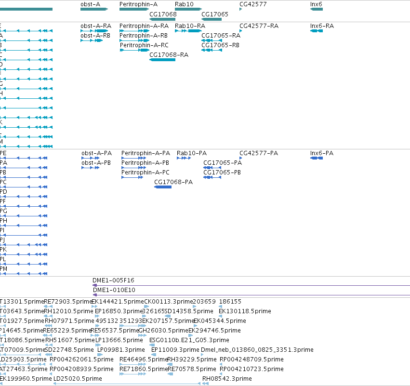Click the RP004248709.5prime EST label
The height and width of the screenshot is (386, 410).
point(251,359)
